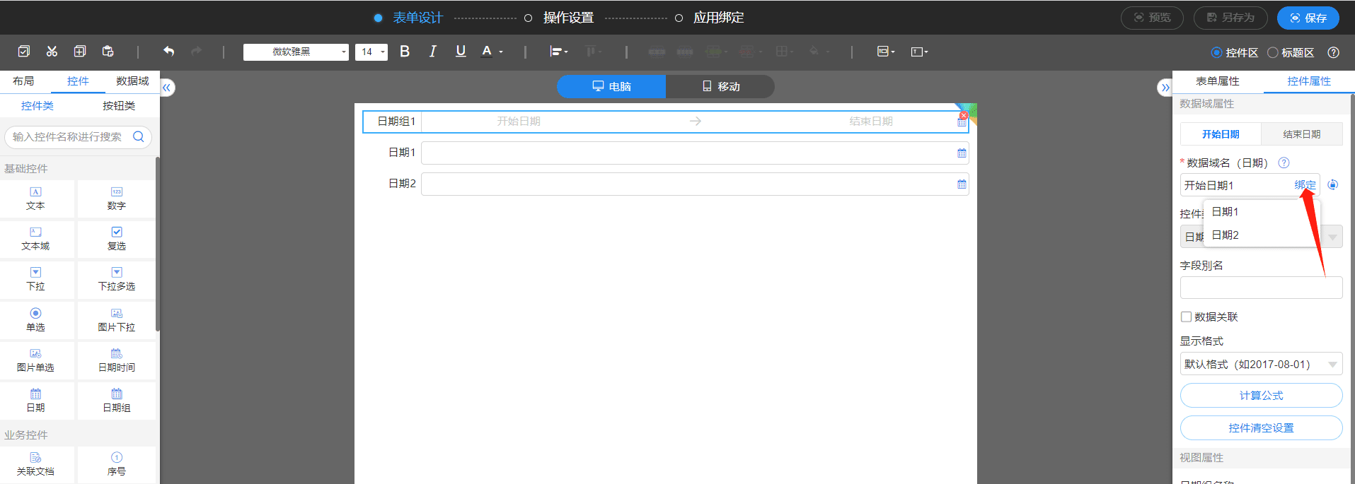Go to 应用绑定 step
Image resolution: width=1355 pixels, height=484 pixels.
click(x=718, y=18)
